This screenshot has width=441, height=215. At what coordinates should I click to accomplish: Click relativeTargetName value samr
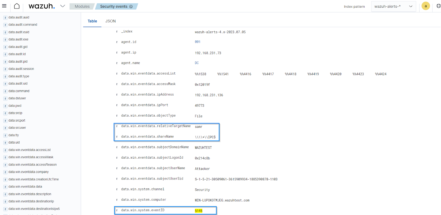tap(198, 127)
